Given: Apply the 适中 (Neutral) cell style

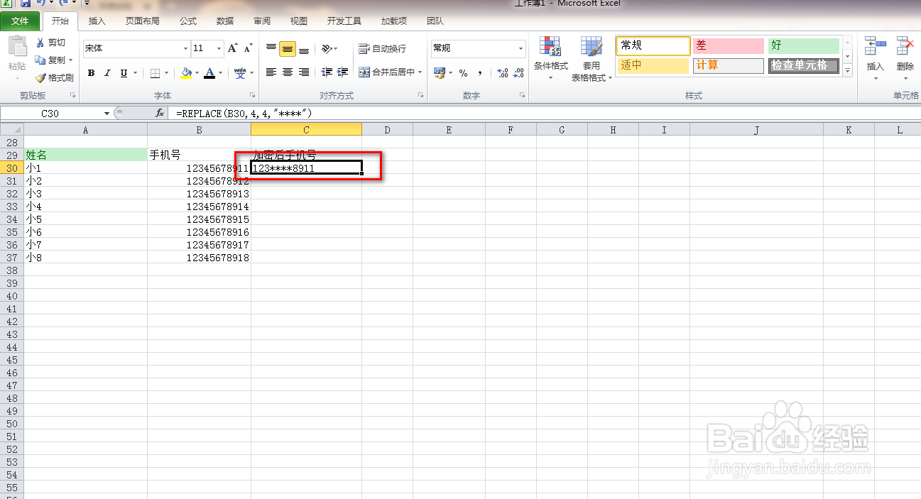Looking at the screenshot, I should tap(653, 65).
